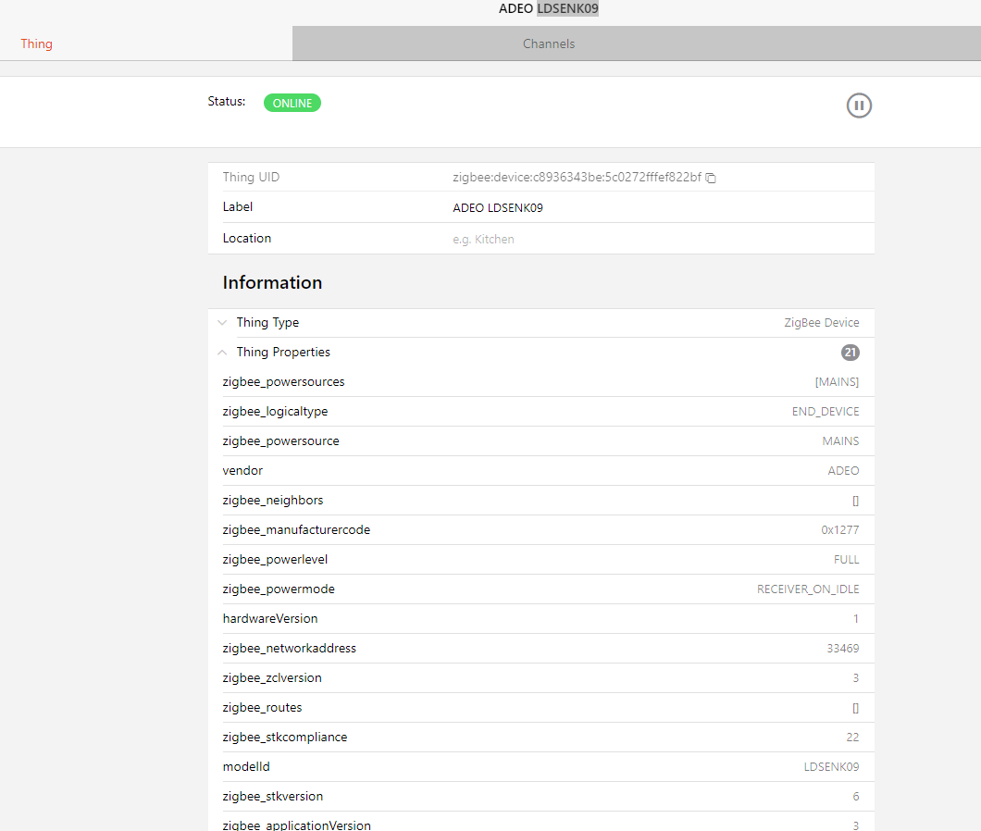Click the zigbee_powerlevel row label
The width and height of the screenshot is (981, 831).
click(275, 560)
